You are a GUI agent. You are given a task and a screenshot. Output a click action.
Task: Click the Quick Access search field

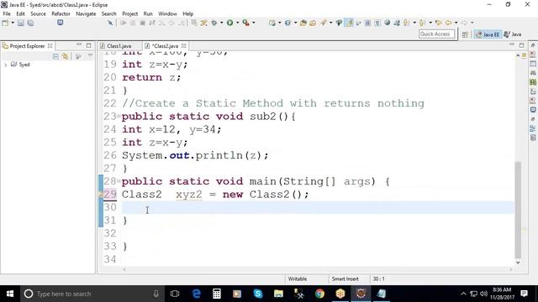tap(437, 34)
